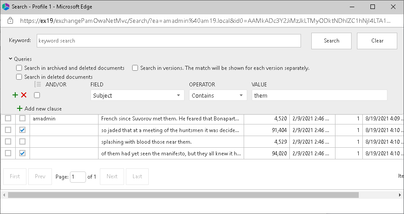Click the lock icon in the address bar

10,21
